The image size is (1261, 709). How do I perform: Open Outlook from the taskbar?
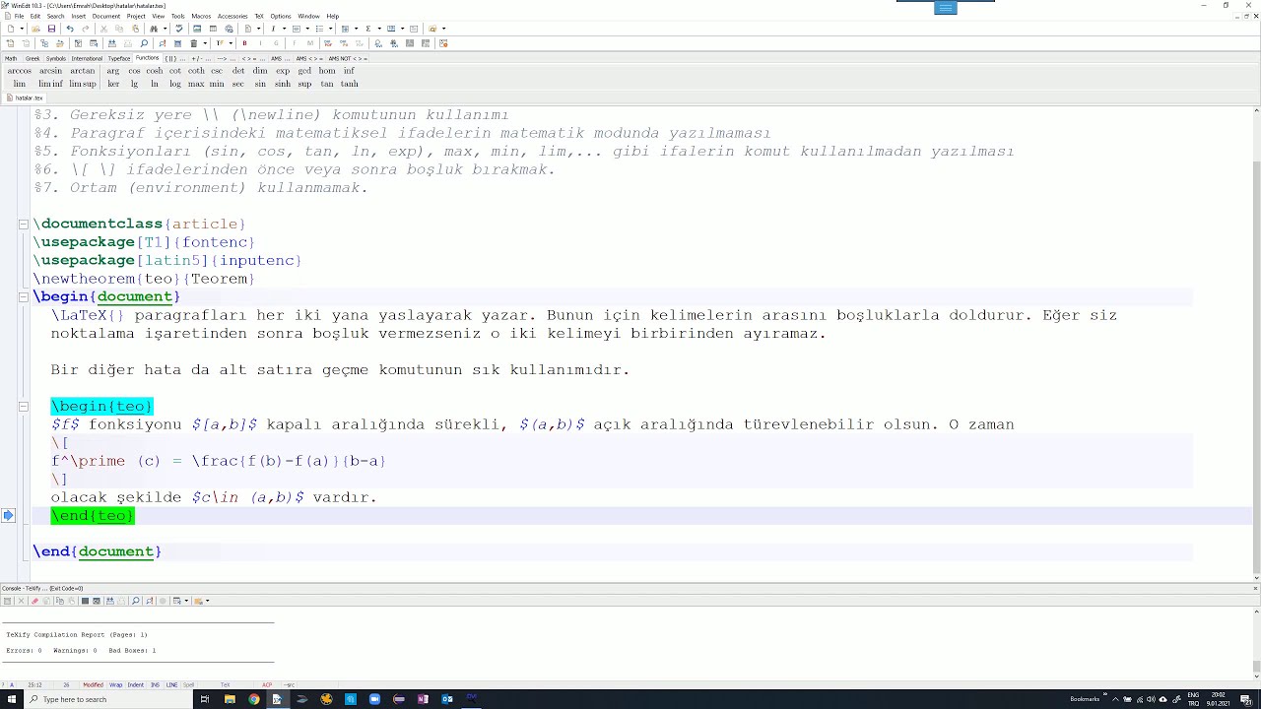tap(447, 699)
